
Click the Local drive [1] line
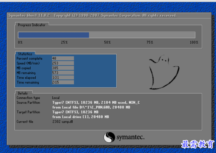click(x=81, y=117)
